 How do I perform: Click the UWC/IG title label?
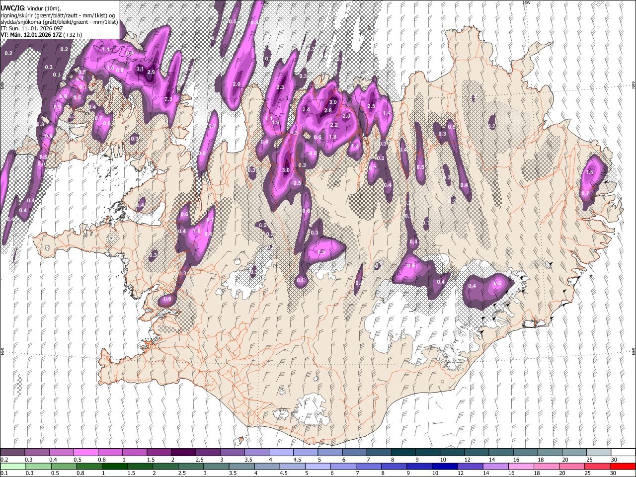point(11,8)
